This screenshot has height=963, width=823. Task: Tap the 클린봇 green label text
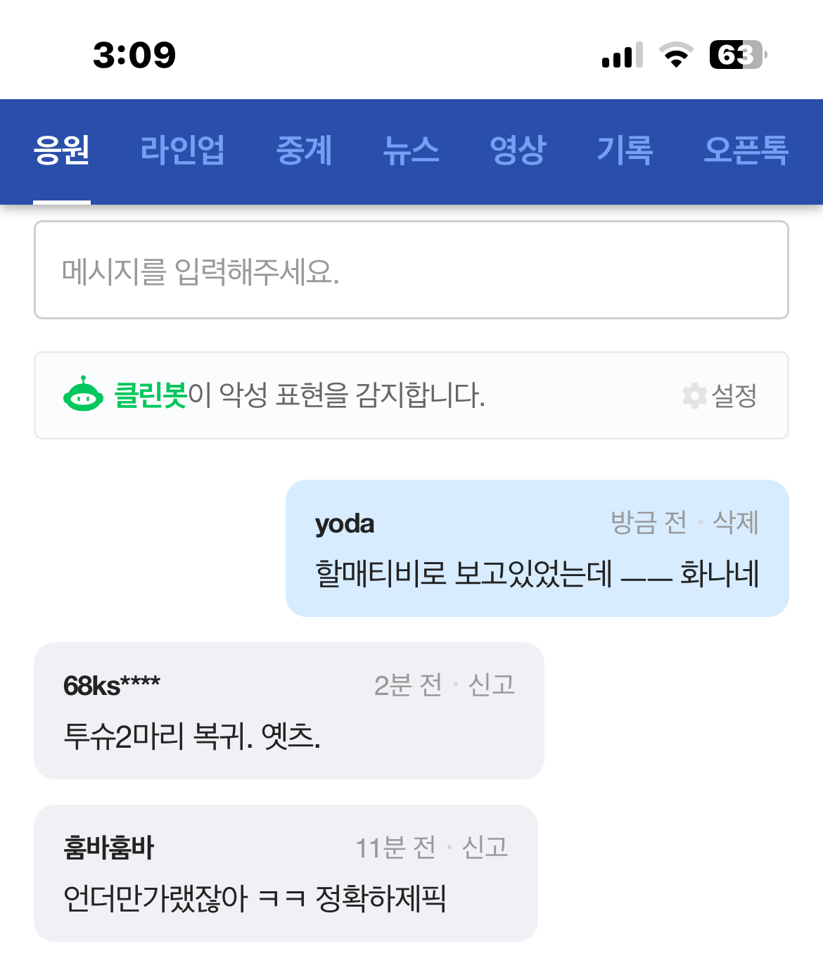(151, 395)
